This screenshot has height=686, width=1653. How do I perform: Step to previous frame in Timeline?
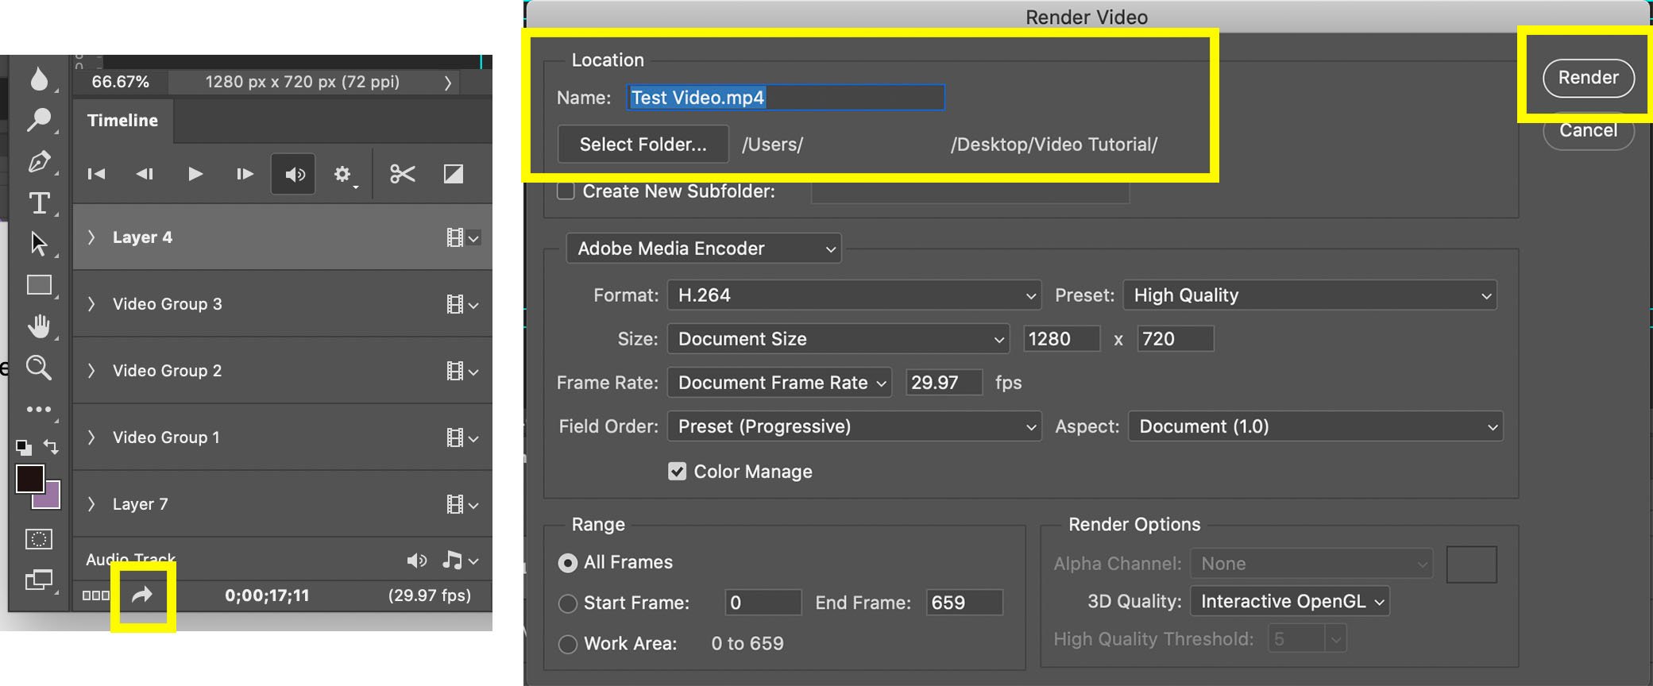click(145, 174)
